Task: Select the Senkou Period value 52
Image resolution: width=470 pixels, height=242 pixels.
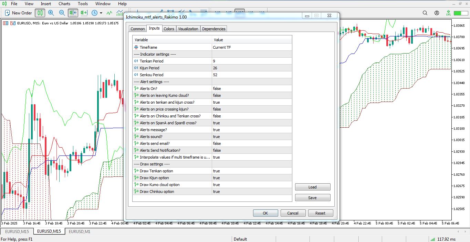Action: (x=252, y=75)
